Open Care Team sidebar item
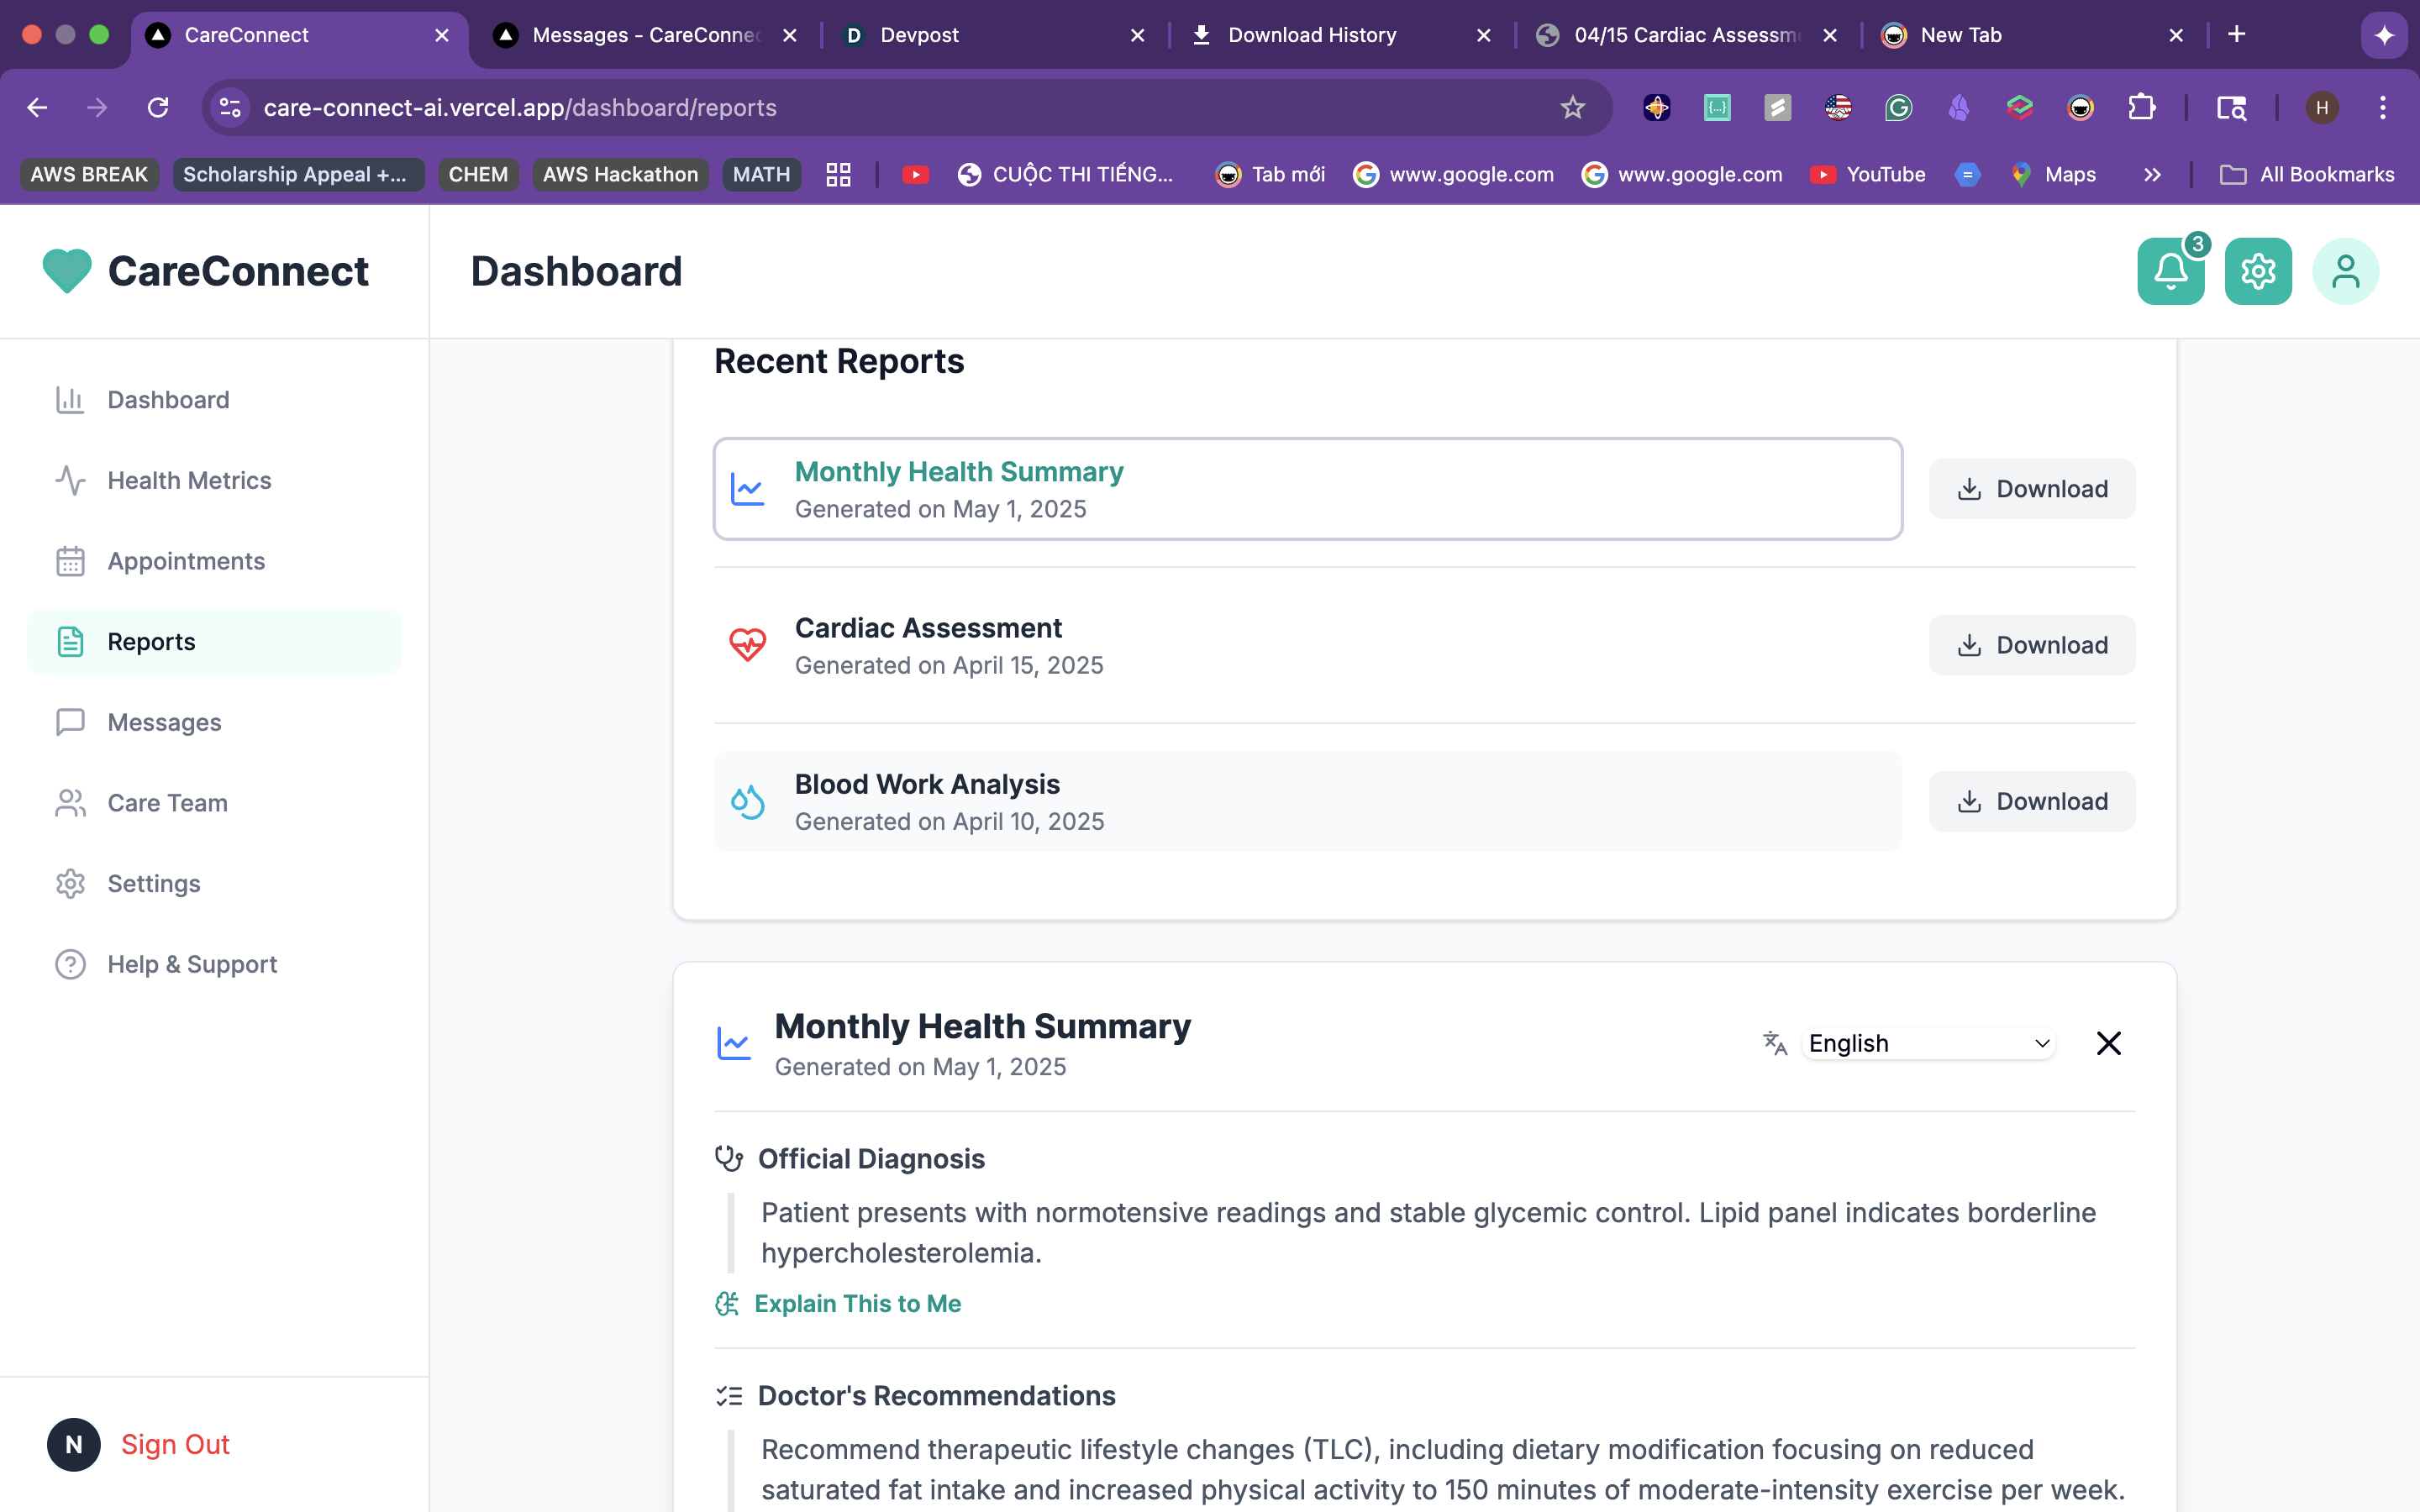The image size is (2420, 1512). point(167,803)
